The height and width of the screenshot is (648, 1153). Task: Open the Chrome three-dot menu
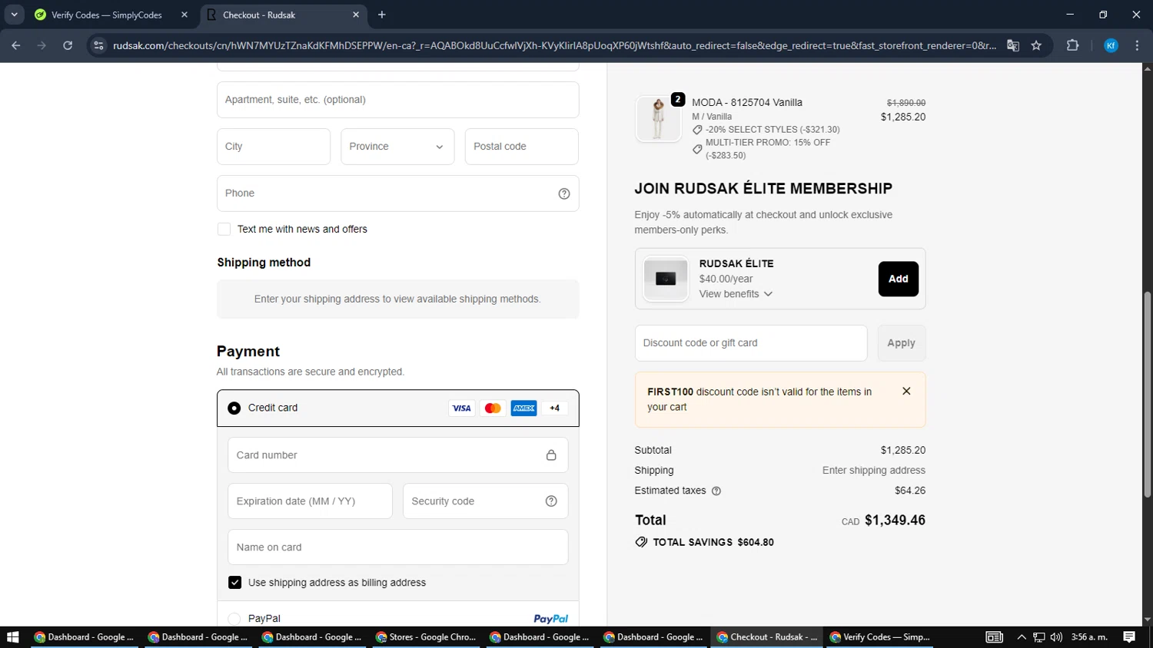(x=1137, y=45)
